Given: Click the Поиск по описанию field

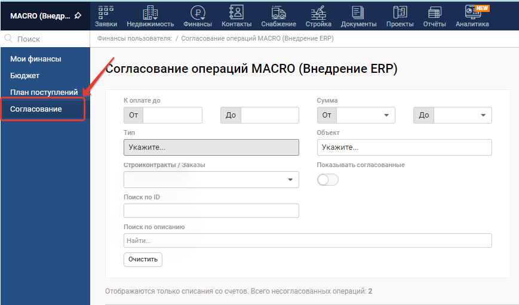Looking at the screenshot, I should 308,241.
